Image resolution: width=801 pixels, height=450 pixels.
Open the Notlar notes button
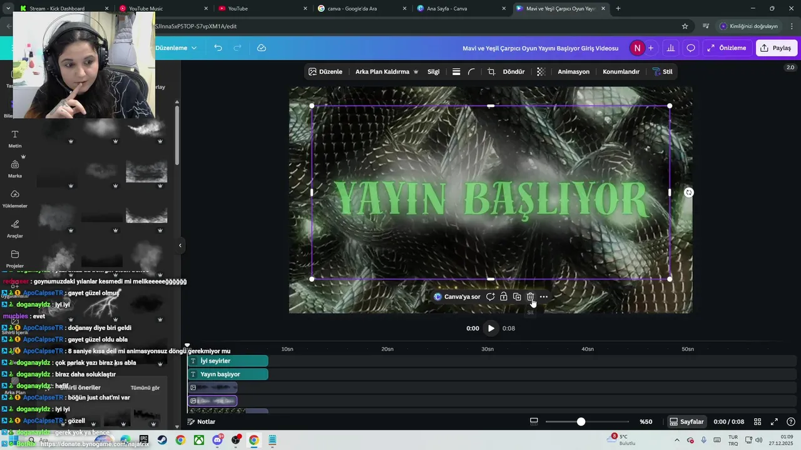[x=201, y=422]
